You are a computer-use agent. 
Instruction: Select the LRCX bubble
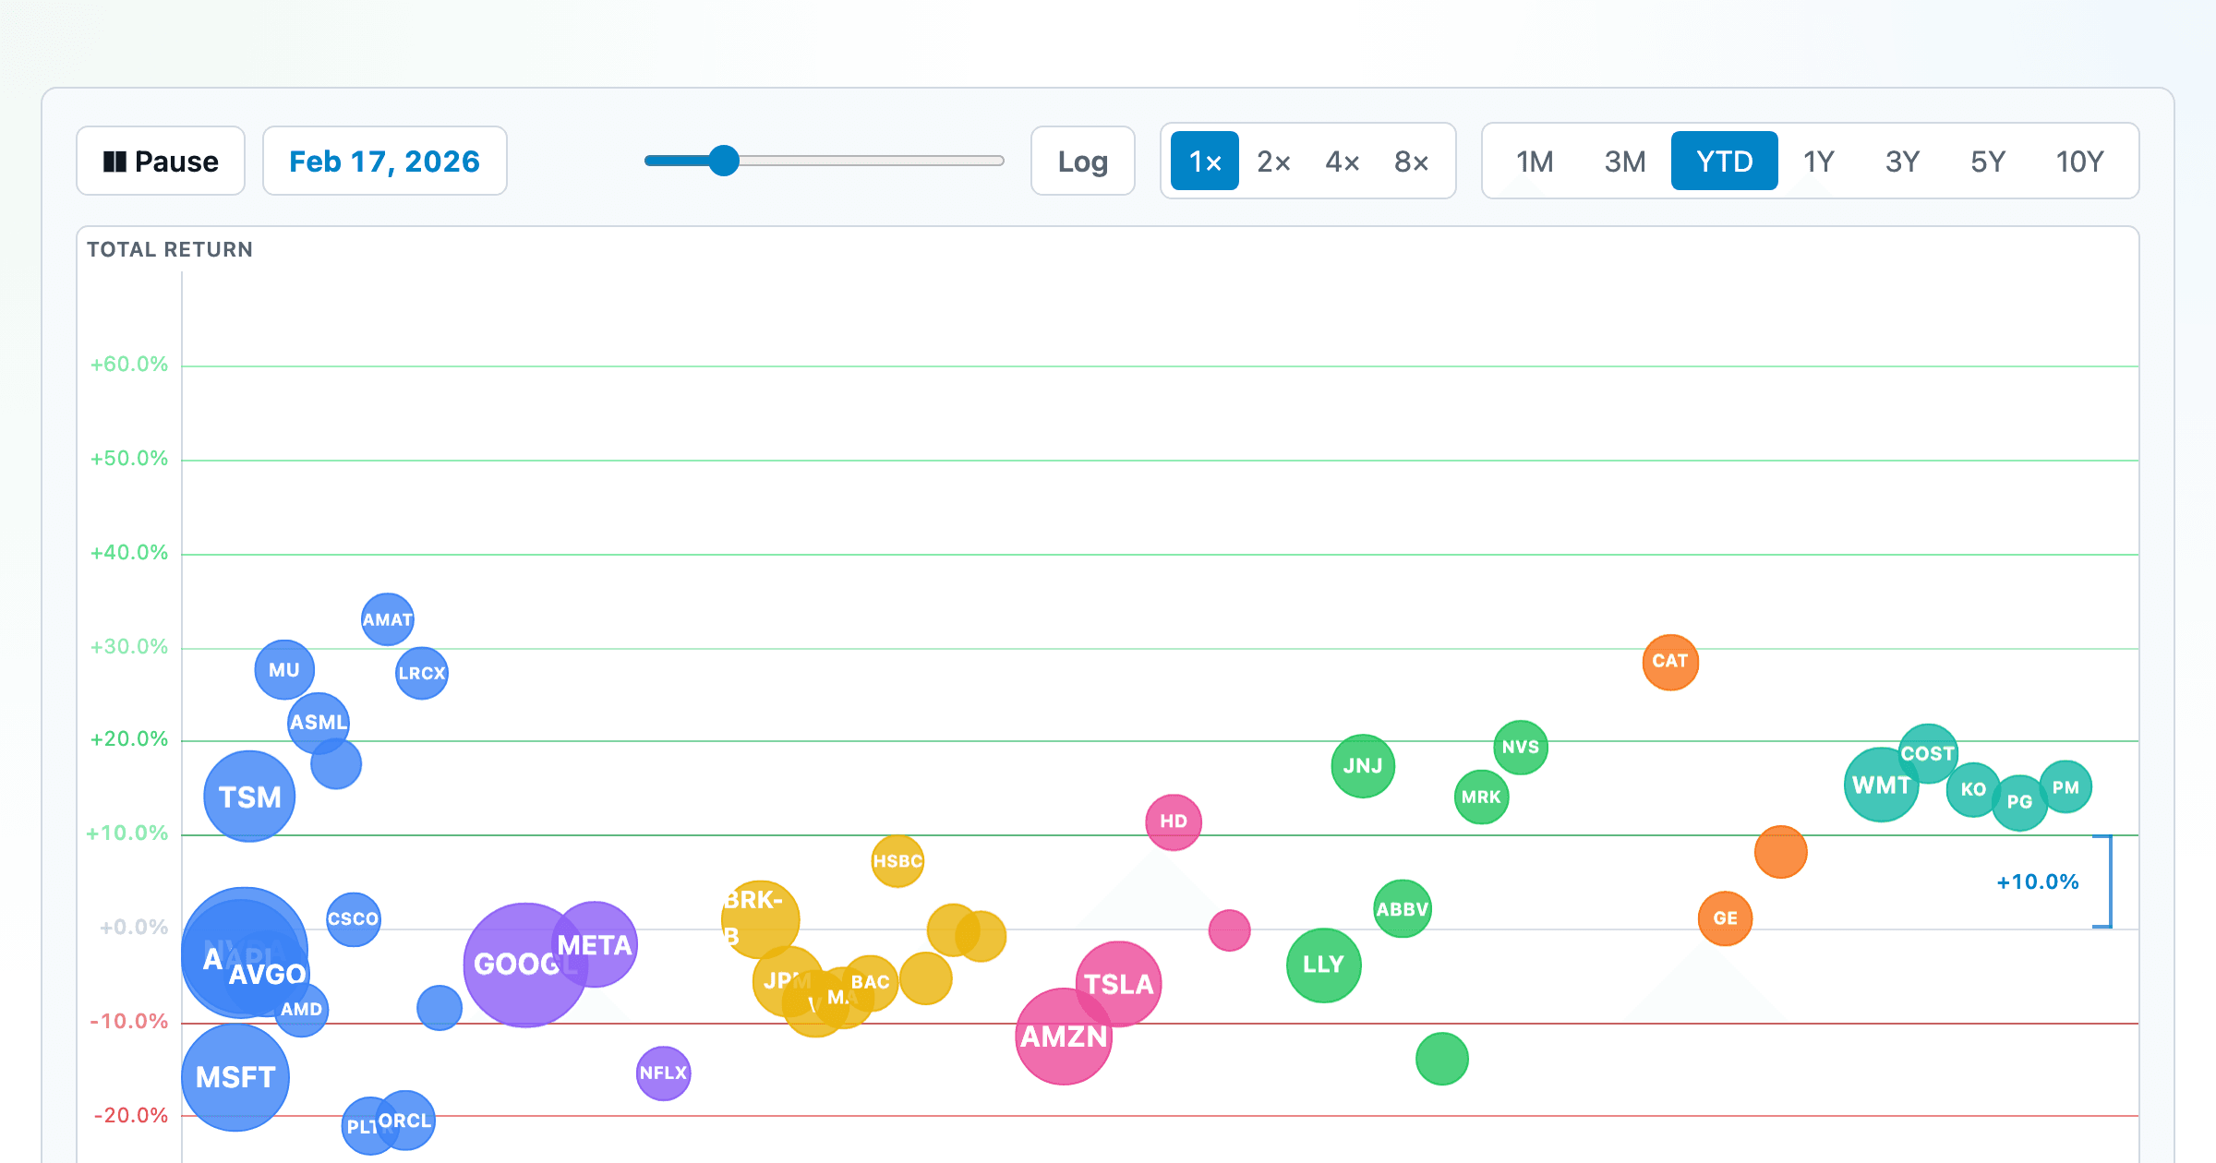pos(422,673)
